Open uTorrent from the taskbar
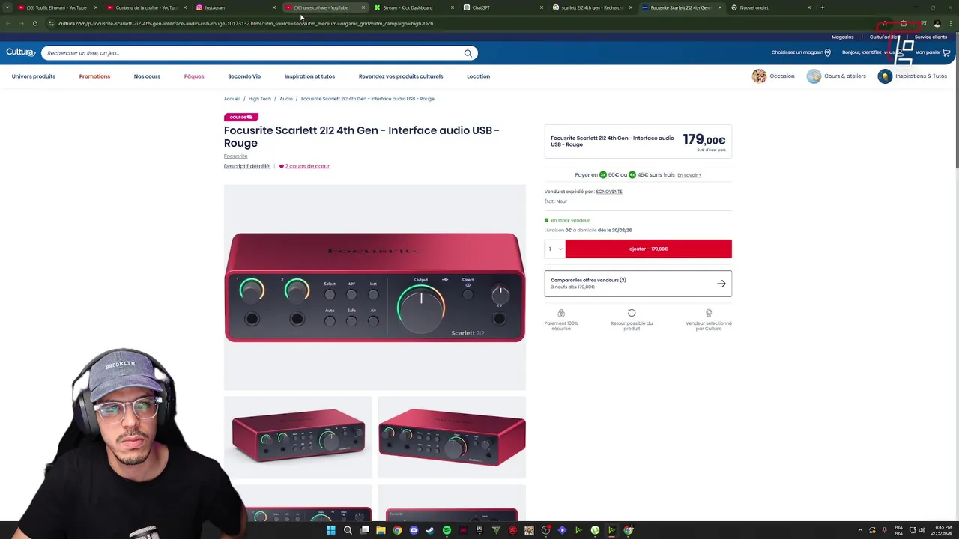Image resolution: width=959 pixels, height=539 pixels. (595, 530)
